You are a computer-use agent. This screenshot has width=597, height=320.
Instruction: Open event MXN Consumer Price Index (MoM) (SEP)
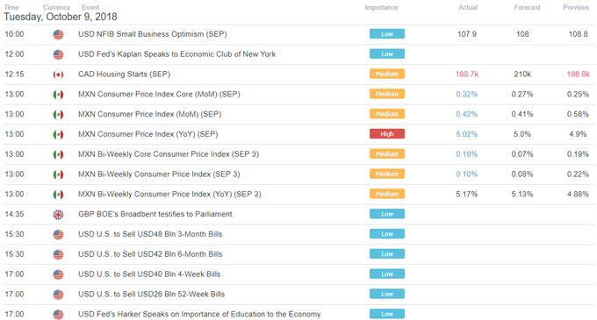click(x=149, y=114)
